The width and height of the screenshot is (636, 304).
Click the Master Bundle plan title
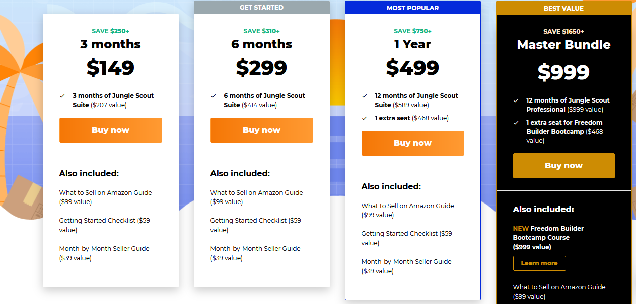563,45
